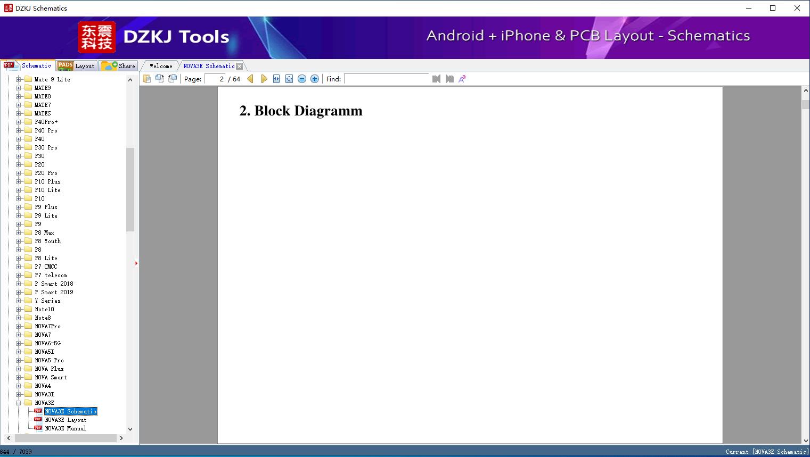
Task: Open the copy page toolbar icon
Action: pos(147,79)
